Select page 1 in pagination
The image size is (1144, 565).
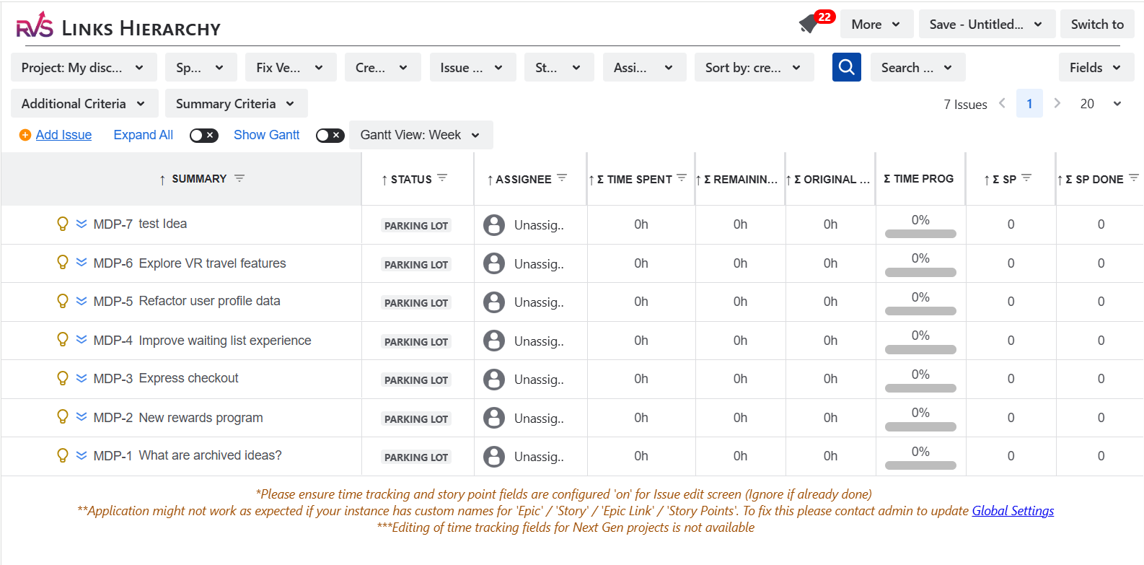[1029, 103]
